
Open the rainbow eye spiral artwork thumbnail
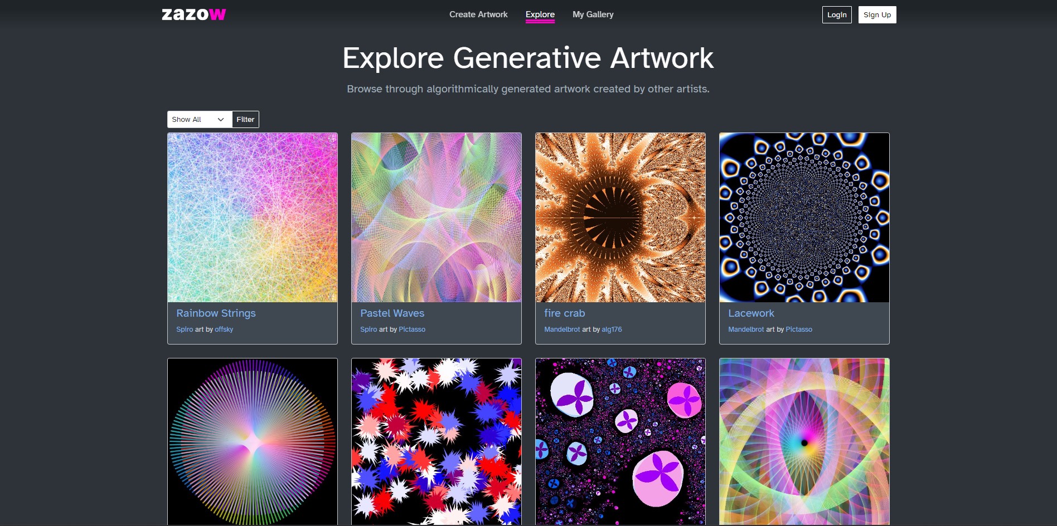click(804, 442)
